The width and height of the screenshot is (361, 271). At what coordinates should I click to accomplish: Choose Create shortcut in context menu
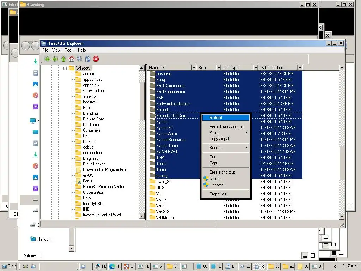click(226, 172)
